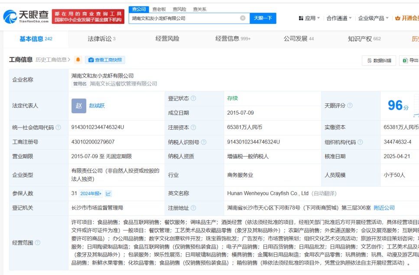The width and height of the screenshot is (419, 275).
Task: Click the 数据纠错 button
Action: point(379,61)
